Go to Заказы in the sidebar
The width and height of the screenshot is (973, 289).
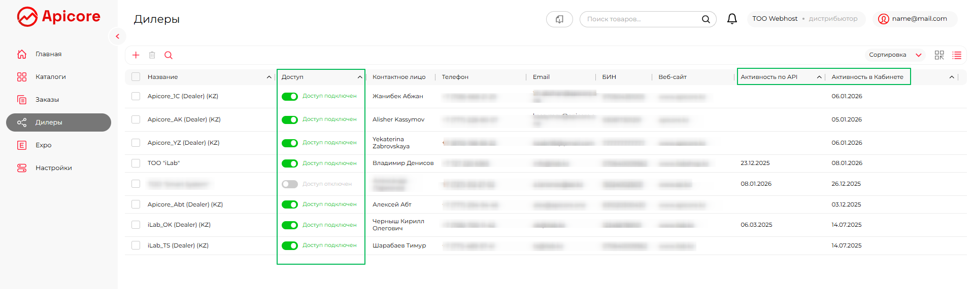pyautogui.click(x=47, y=100)
